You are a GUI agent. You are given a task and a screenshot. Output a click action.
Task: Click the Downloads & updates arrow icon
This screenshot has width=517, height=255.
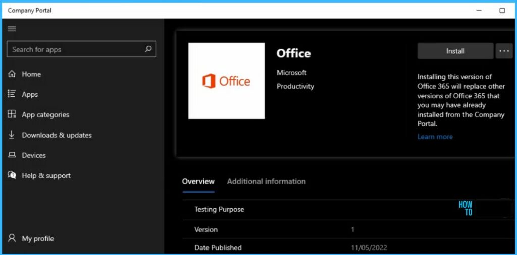click(12, 135)
